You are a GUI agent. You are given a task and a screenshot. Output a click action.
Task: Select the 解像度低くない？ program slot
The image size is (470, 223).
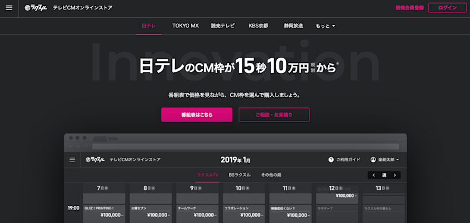click(x=290, y=214)
